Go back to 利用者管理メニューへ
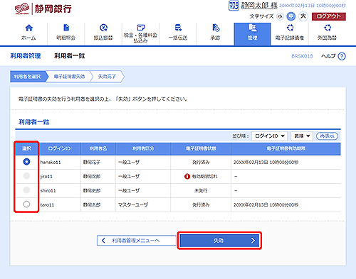The image size is (356, 279). [x=137, y=241]
